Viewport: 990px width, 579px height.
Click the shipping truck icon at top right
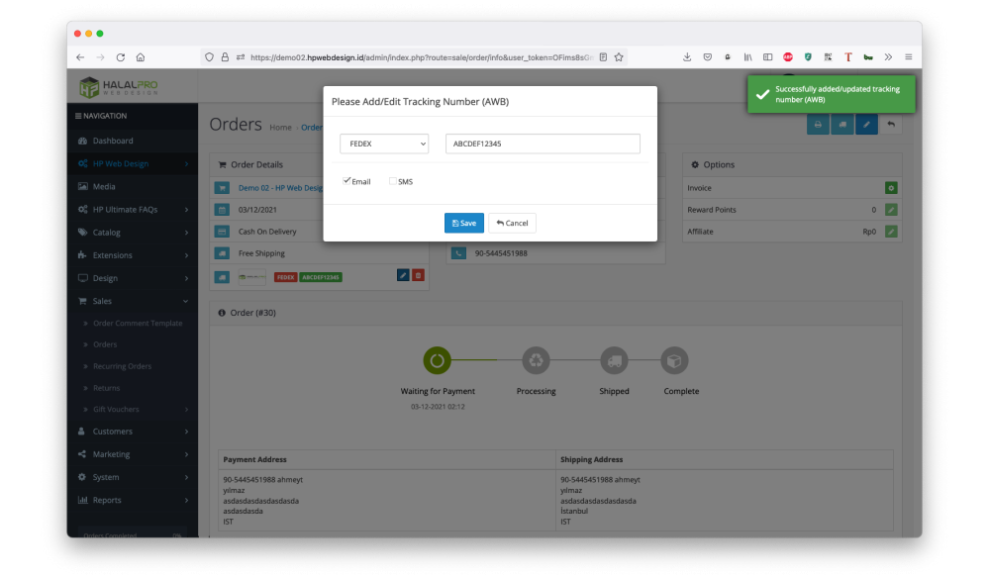[842, 125]
